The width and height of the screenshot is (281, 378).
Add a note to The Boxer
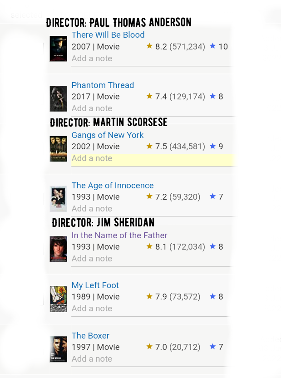[x=92, y=358]
